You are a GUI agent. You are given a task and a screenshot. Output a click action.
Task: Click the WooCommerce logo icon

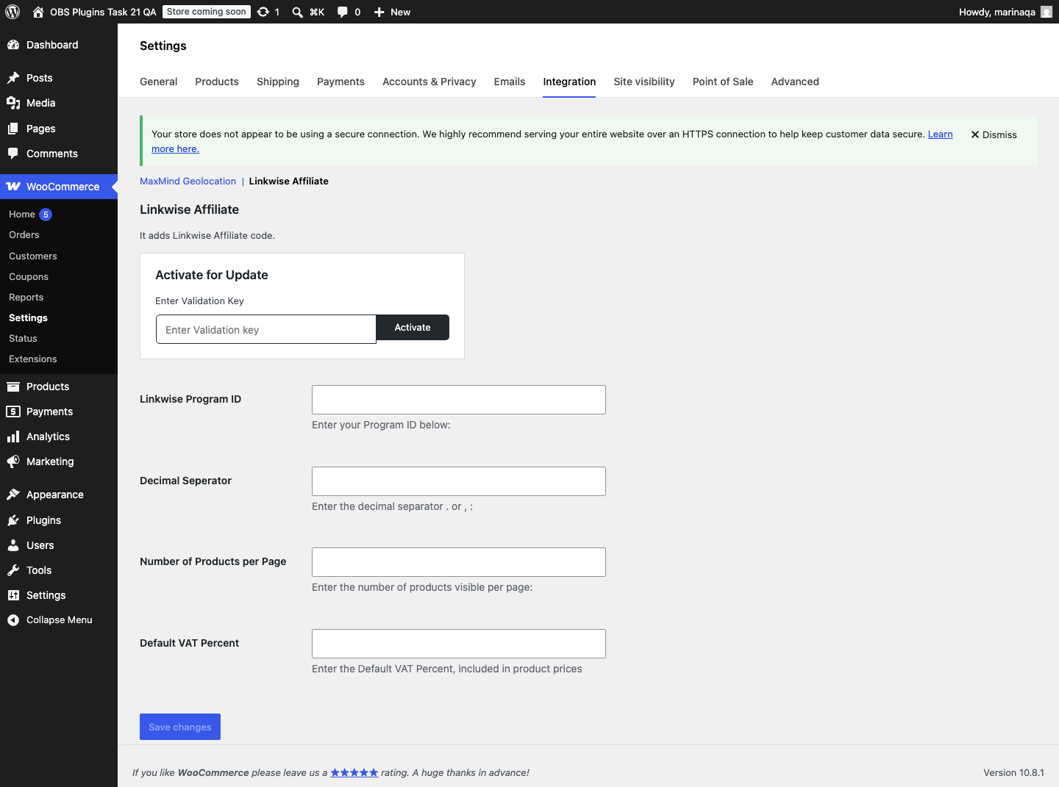pos(13,187)
